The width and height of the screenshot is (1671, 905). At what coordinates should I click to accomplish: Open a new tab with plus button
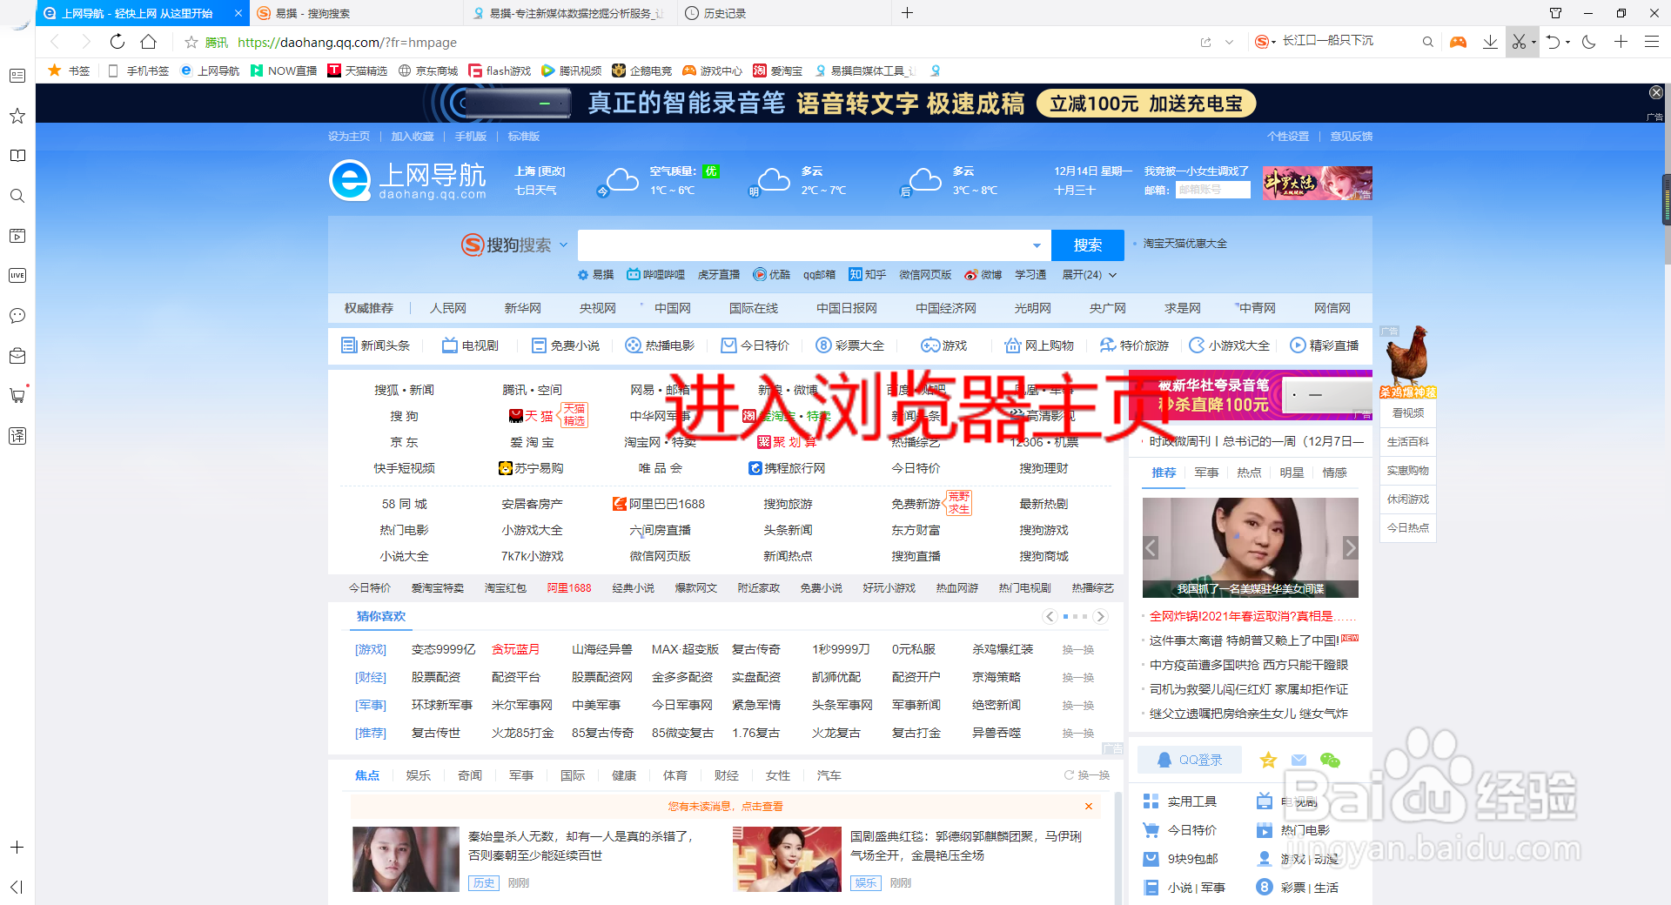pos(907,13)
